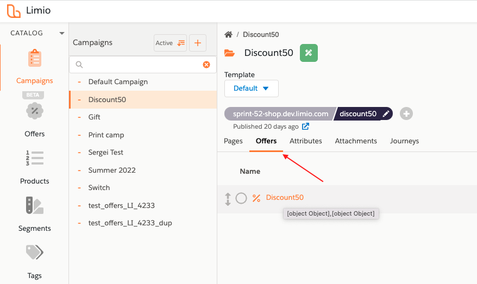
Task: Open Tags in the sidebar
Action: click(34, 262)
